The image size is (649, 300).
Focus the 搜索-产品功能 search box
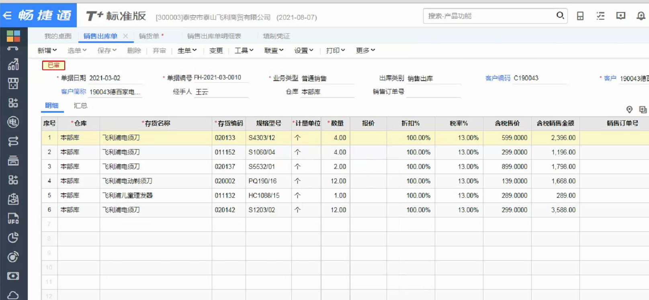[490, 16]
